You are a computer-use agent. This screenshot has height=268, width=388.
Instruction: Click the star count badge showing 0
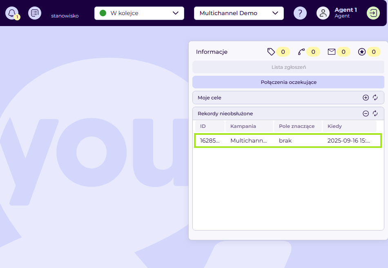(374, 52)
